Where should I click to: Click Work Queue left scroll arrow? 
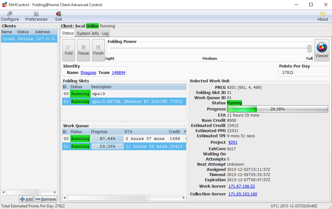(x=65, y=198)
